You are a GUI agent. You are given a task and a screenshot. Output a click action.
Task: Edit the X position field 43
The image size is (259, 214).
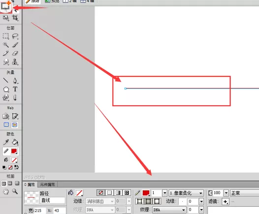60,211
